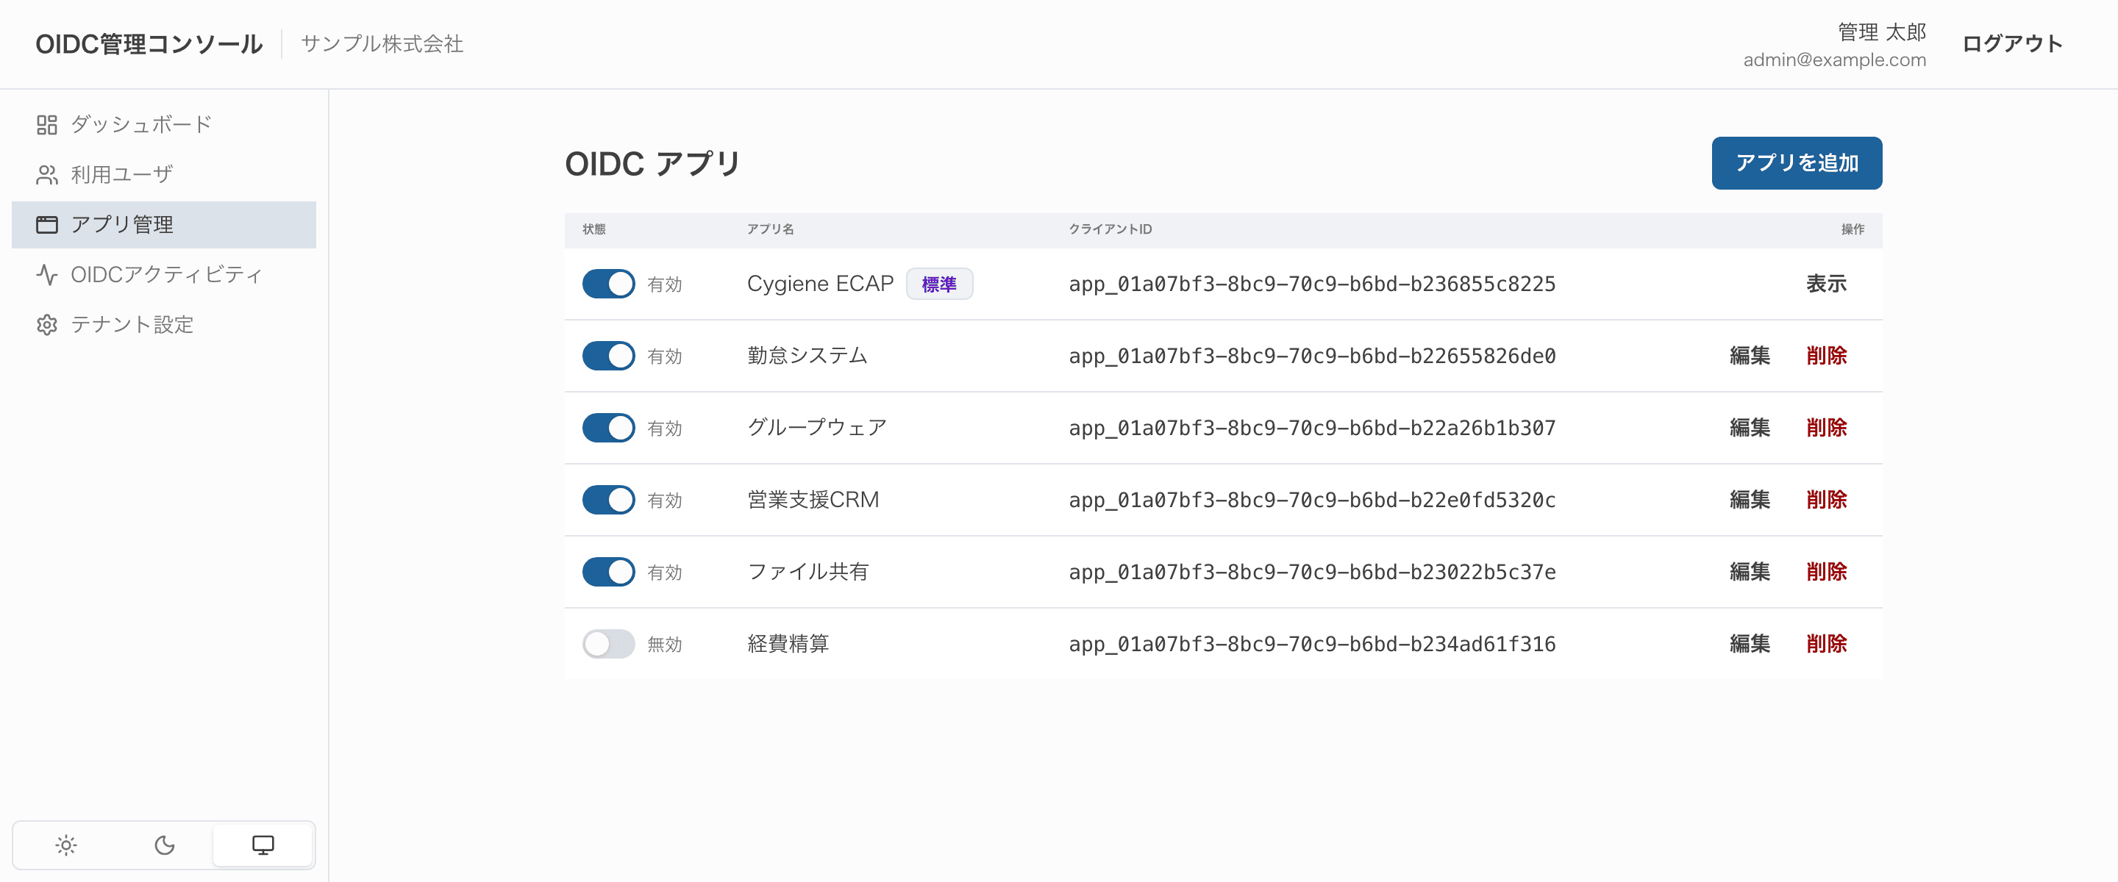Click 削除 for 経費精算
2118x882 pixels.
[1826, 644]
